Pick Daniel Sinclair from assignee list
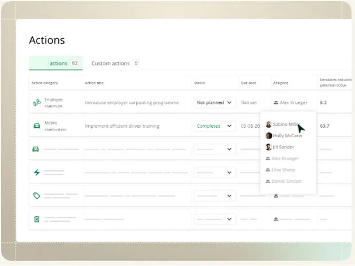Viewport: 355px width, 266px height. (x=286, y=181)
